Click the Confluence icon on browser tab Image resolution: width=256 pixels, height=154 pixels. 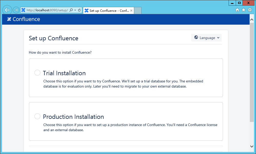[x=86, y=11]
